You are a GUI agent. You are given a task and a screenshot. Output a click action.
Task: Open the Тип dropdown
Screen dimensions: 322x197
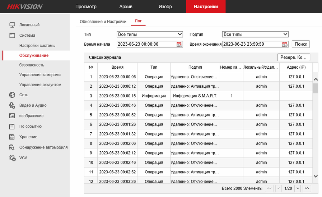point(150,35)
